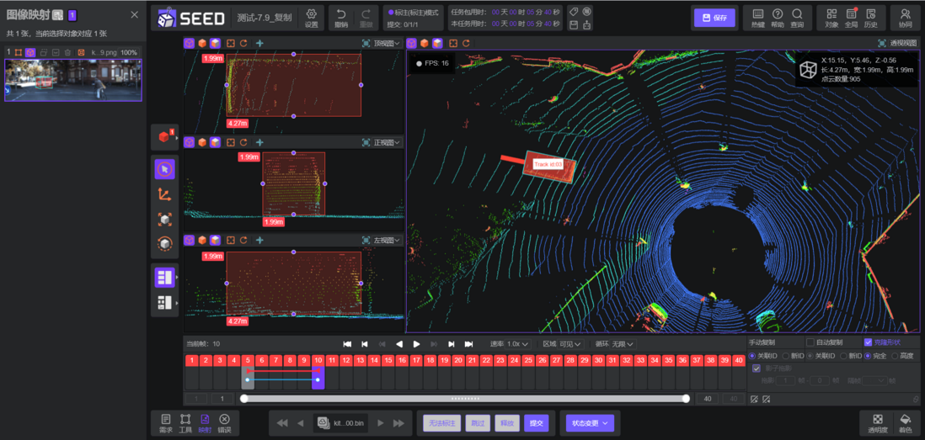The width and height of the screenshot is (925, 440).
Task: Click the red 3D cube tool in sidebar
Action: pos(164,136)
